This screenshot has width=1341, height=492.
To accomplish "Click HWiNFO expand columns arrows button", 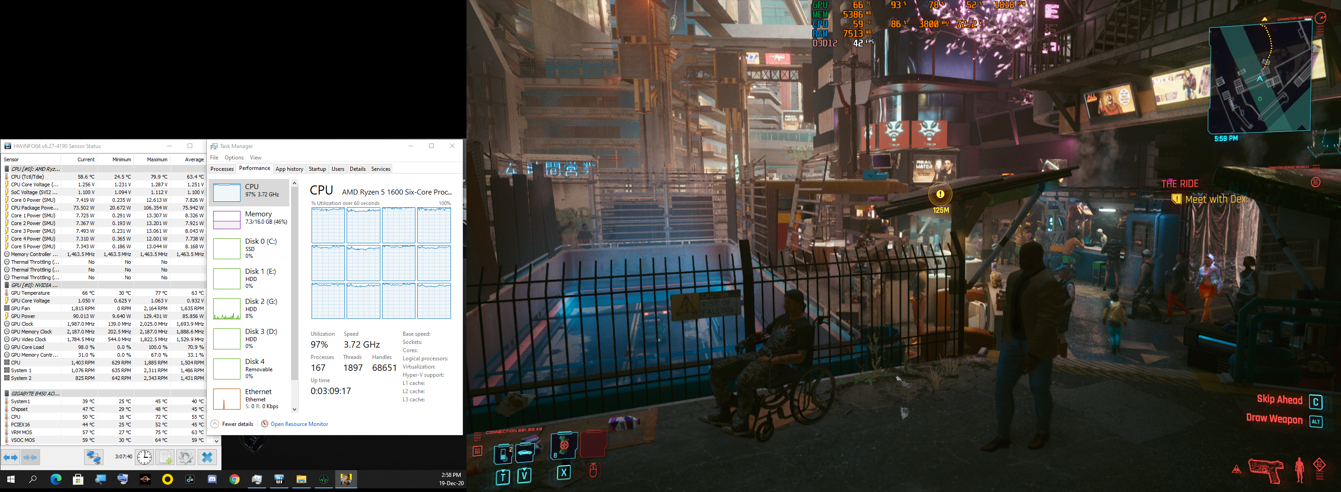I will click(11, 457).
